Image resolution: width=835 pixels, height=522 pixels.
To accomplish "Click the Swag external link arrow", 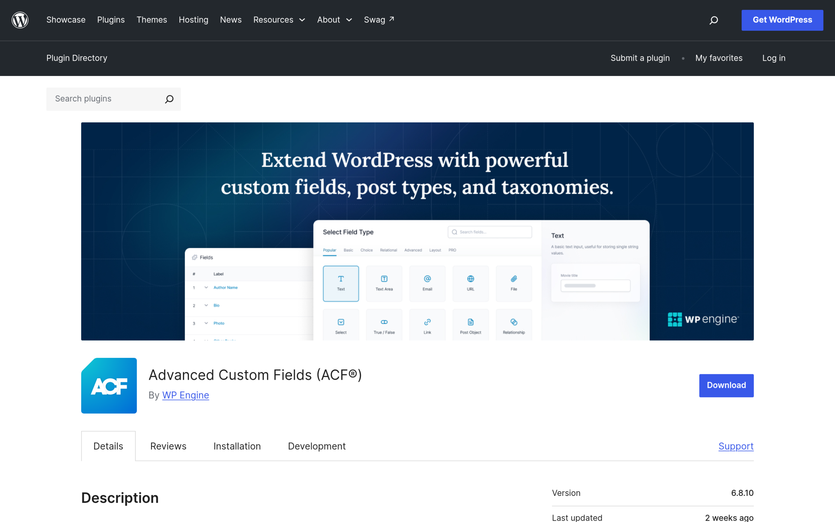I will 392,19.
